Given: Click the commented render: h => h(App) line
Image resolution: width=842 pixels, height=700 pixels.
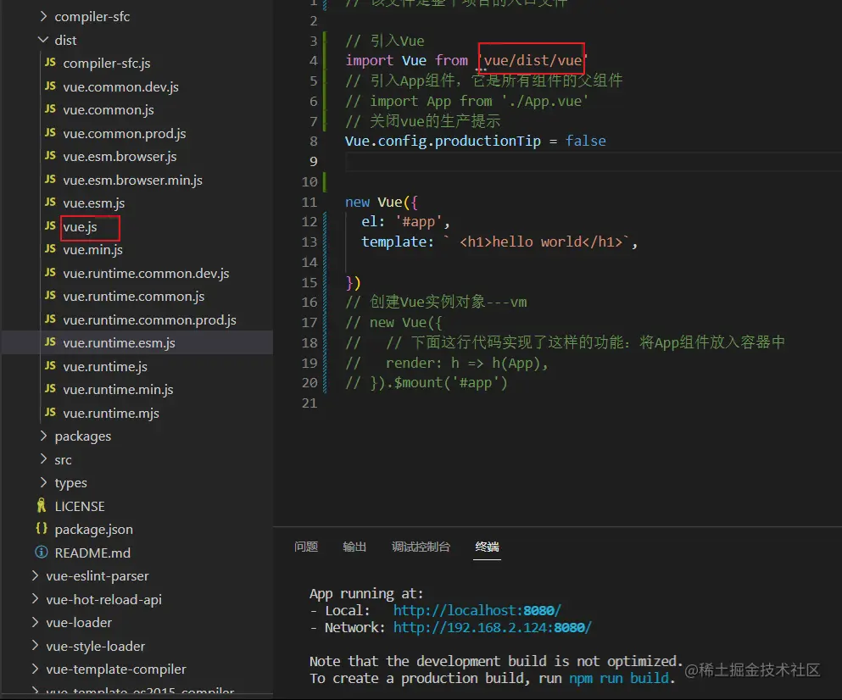Looking at the screenshot, I should (x=447, y=364).
